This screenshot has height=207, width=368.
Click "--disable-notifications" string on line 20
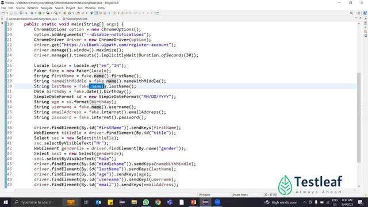(115, 34)
